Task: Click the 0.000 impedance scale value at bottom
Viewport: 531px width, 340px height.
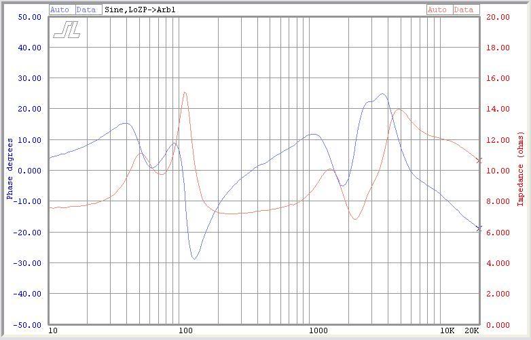Action: click(498, 325)
